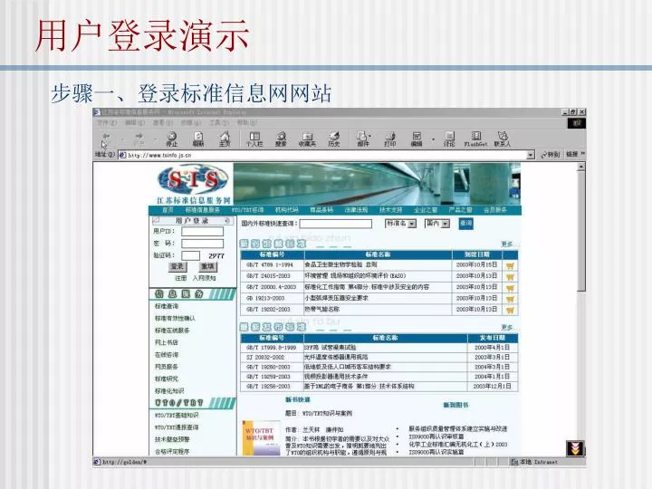
Task: Open History (历史) in the toolbar
Action: [334, 139]
